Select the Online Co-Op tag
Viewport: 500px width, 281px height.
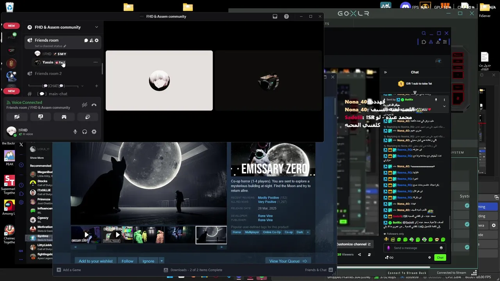coord(272,232)
